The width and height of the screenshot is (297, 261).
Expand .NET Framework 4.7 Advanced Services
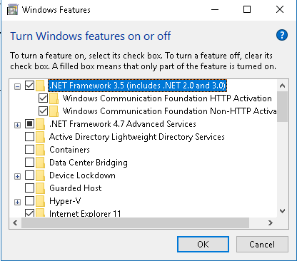tap(17, 125)
